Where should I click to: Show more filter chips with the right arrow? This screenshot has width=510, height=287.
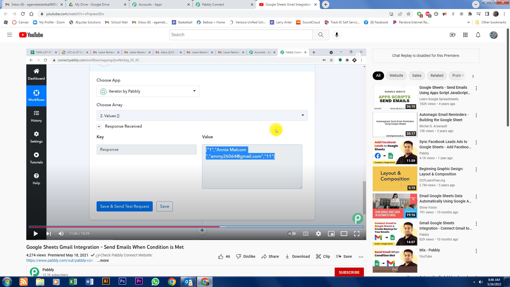473,76
